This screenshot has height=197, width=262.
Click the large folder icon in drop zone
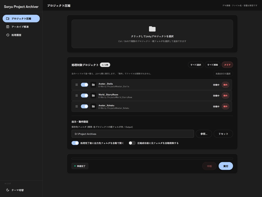152,29
